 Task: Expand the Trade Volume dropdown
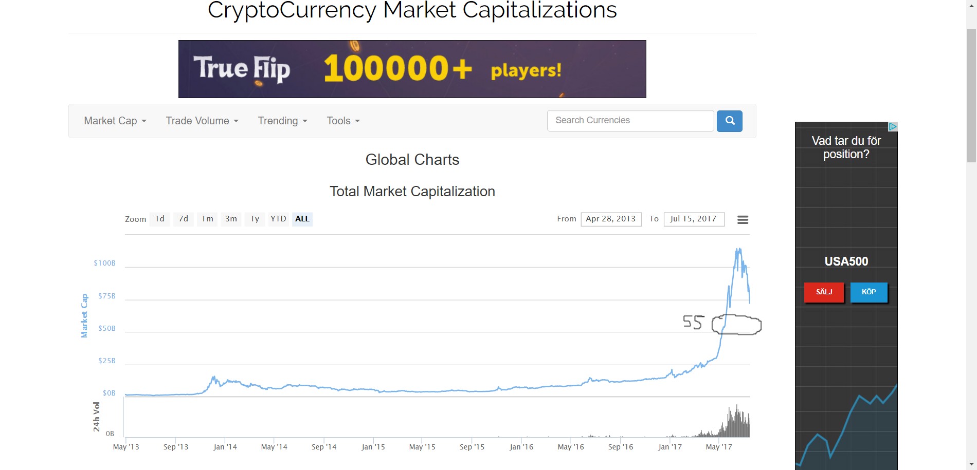(x=202, y=121)
